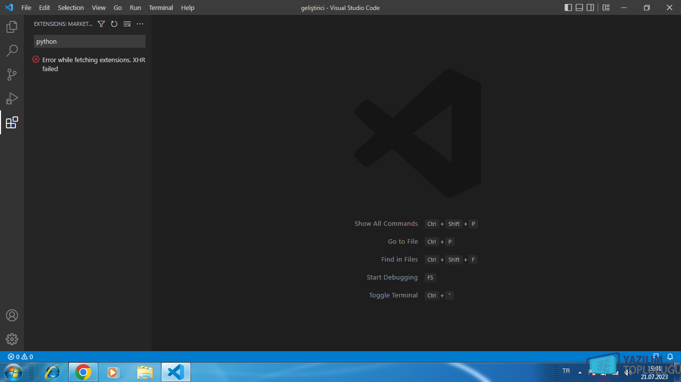The width and height of the screenshot is (681, 382).
Task: Switch to Visual Studio Code taskbar button
Action: pyautogui.click(x=176, y=372)
